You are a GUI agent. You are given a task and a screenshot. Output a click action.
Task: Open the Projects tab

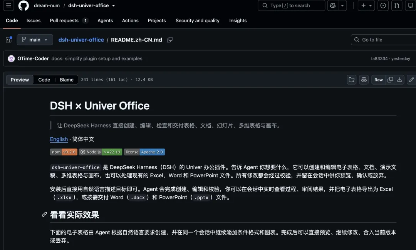tap(157, 21)
